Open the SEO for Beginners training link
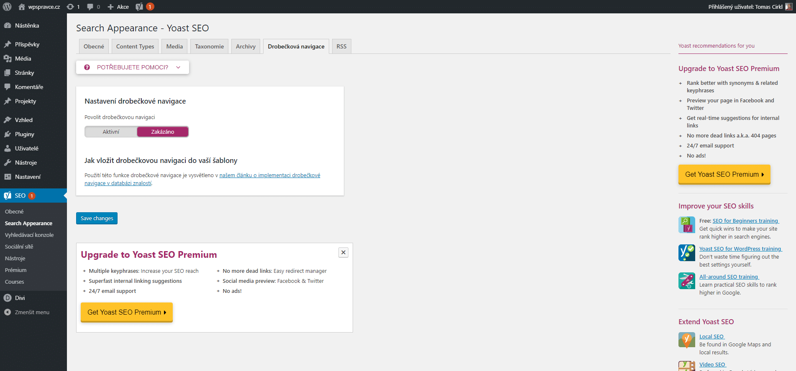 (745, 221)
